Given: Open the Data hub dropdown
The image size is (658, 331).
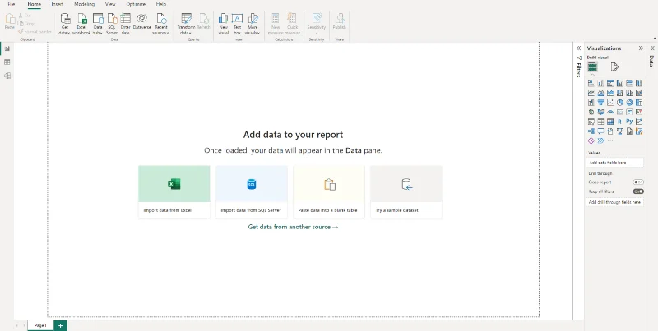Looking at the screenshot, I should [x=98, y=24].
